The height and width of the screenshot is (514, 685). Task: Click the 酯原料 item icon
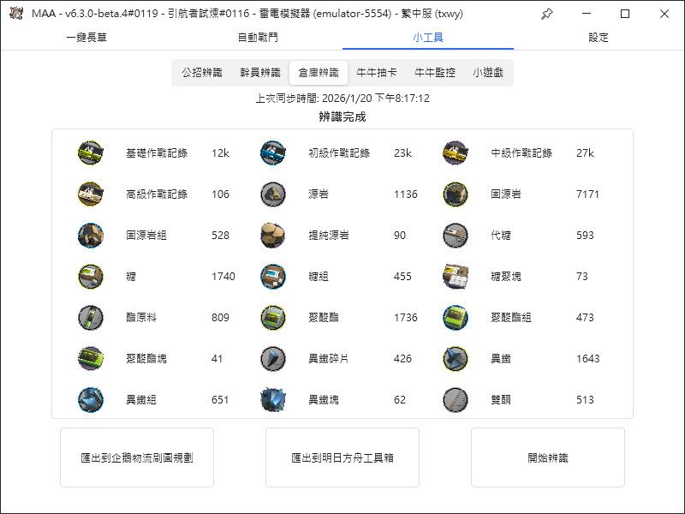pos(90,318)
